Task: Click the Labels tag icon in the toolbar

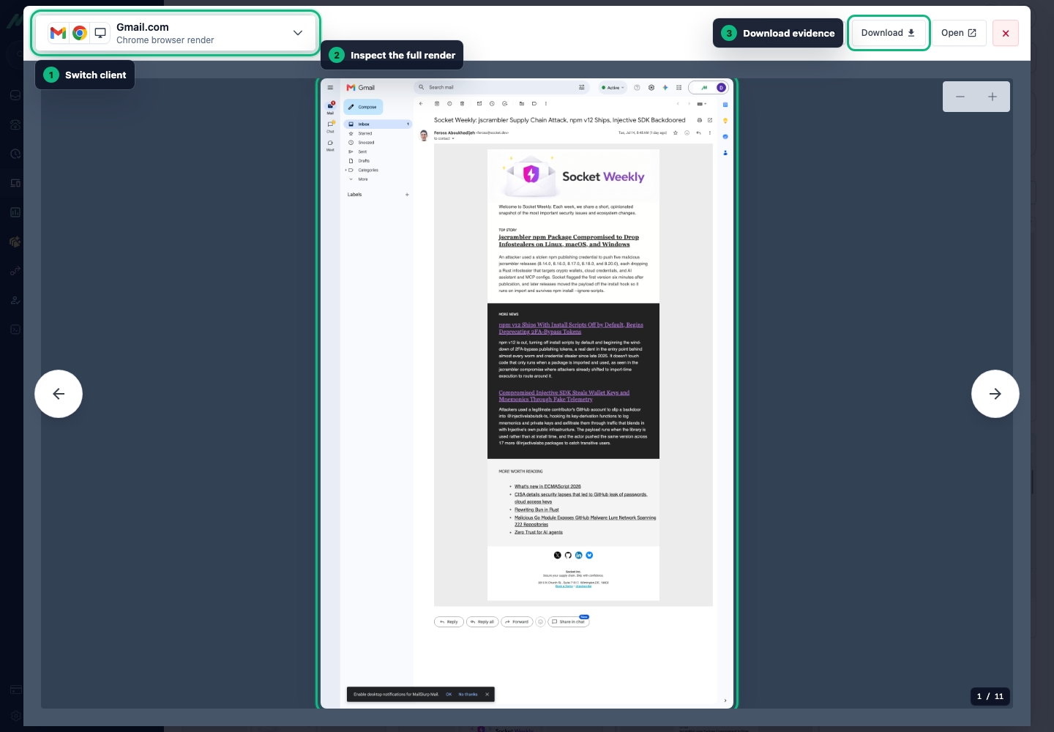Action: point(534,103)
